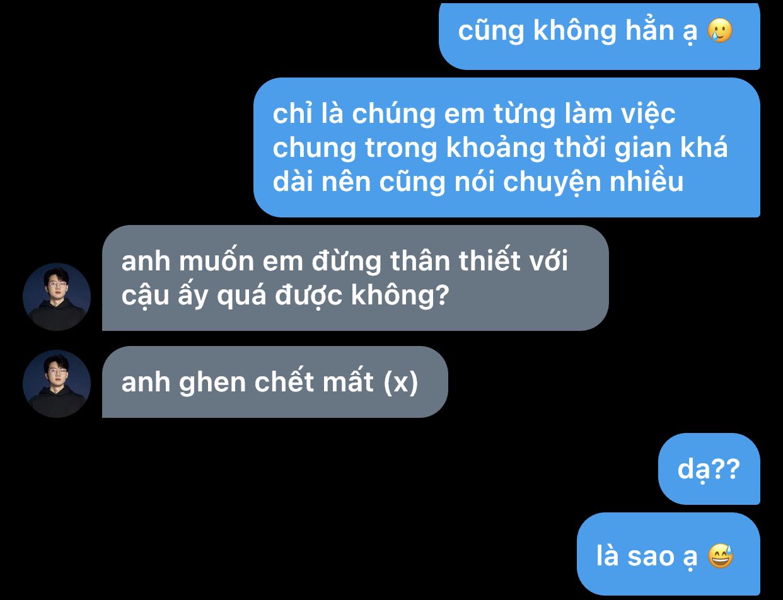Image resolution: width=783 pixels, height=600 pixels.
Task: Click the line "dài nên cũng nói chuyện nhiều"
Action: click(x=478, y=182)
